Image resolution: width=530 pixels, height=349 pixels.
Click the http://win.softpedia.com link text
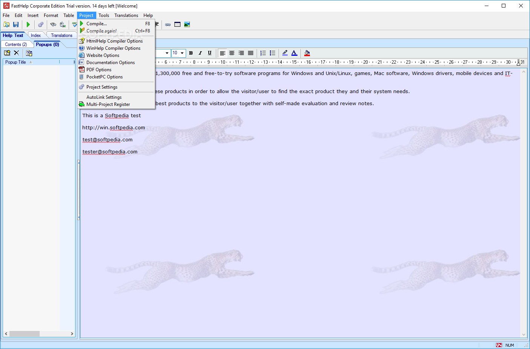[x=114, y=128]
